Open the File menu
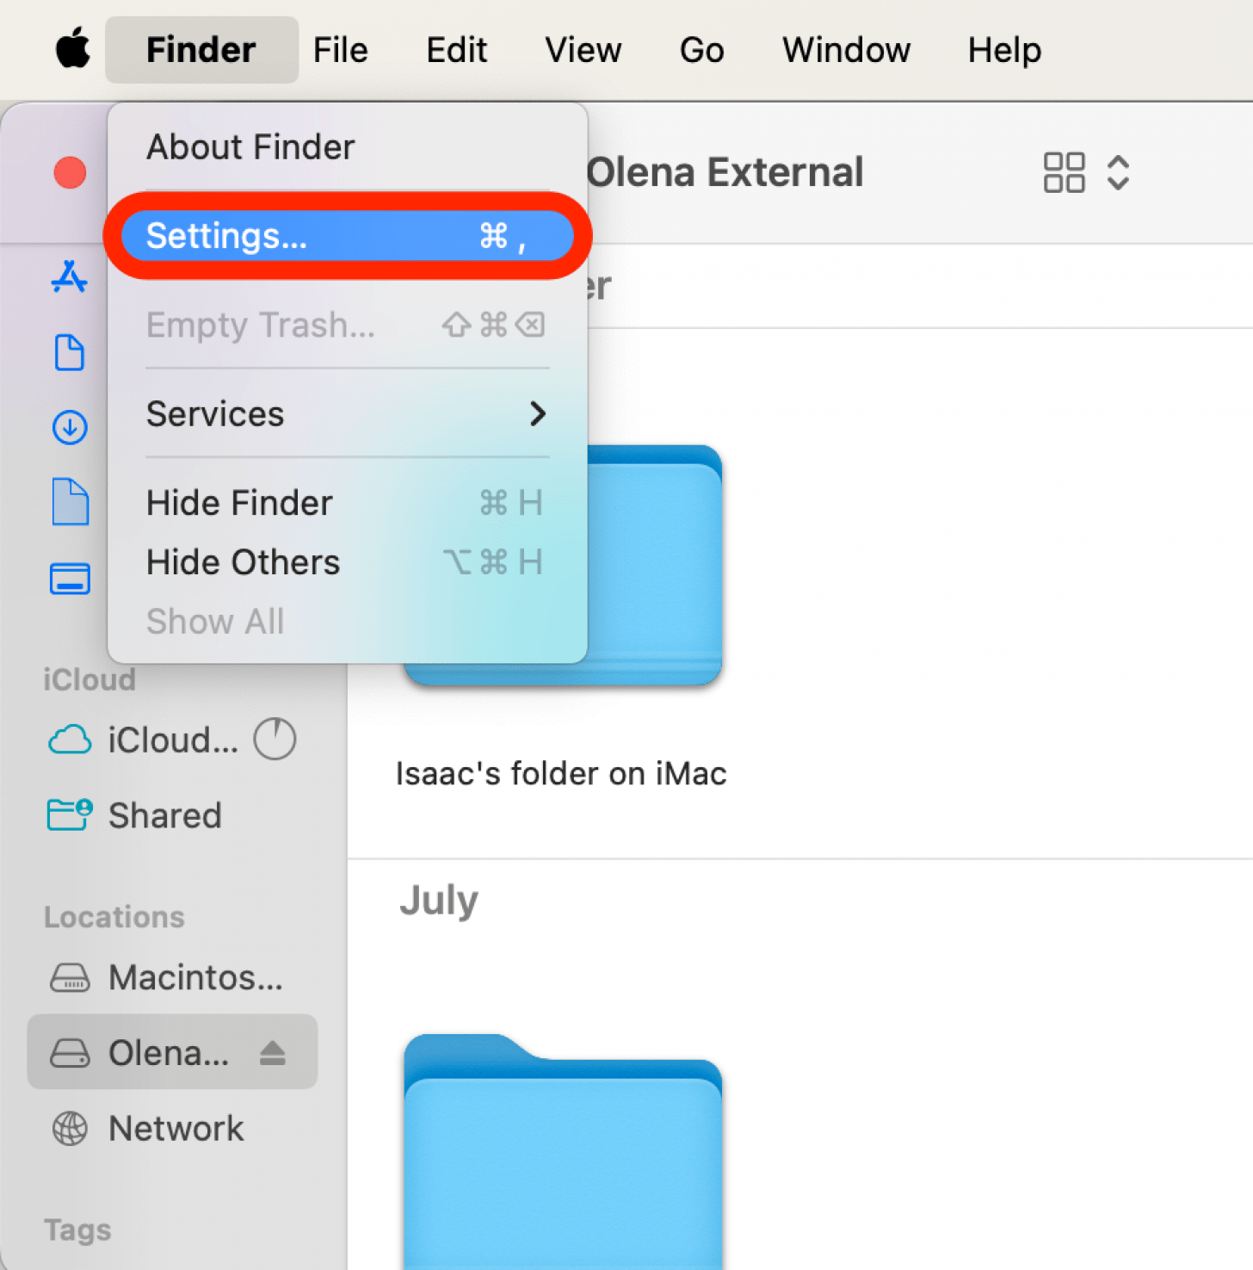Viewport: 1253px width, 1270px height. 340,50
